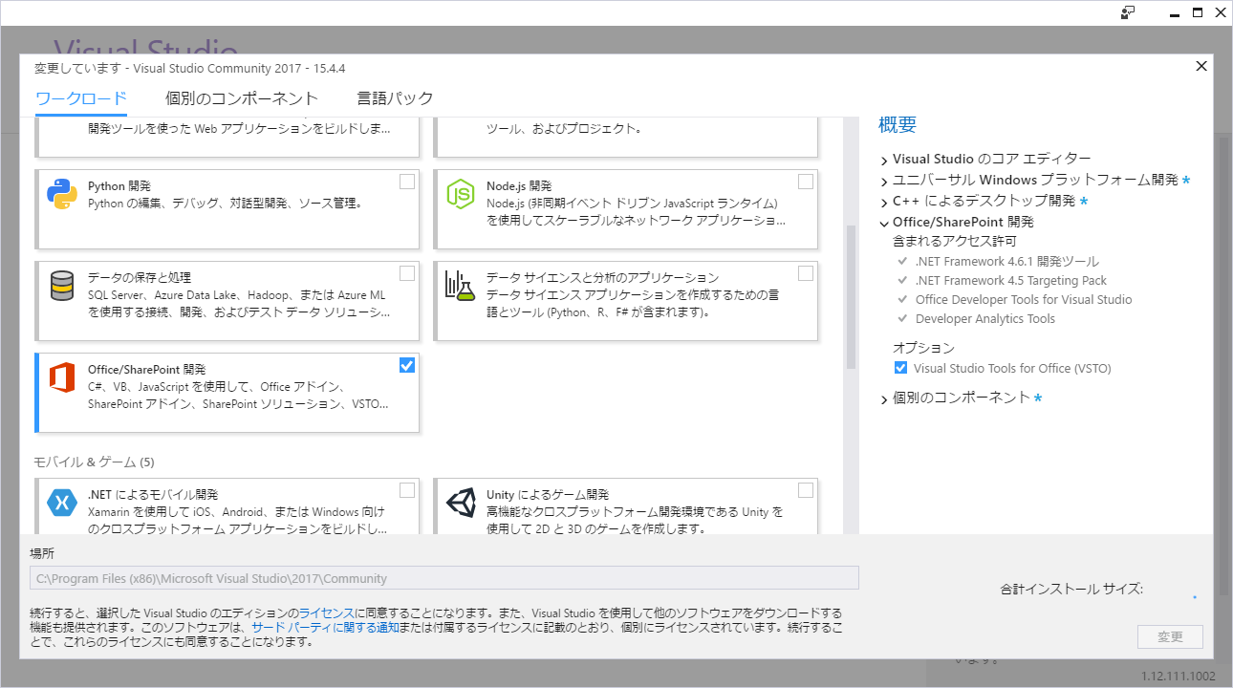
Task: Close the modify dialog with the X
Action: pos(1201,66)
